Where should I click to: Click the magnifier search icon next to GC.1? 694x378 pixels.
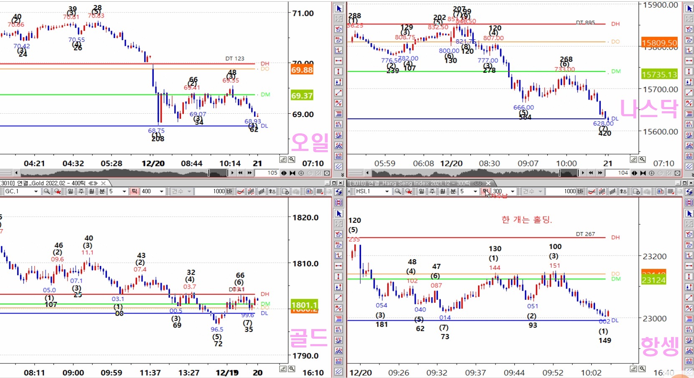point(47,192)
